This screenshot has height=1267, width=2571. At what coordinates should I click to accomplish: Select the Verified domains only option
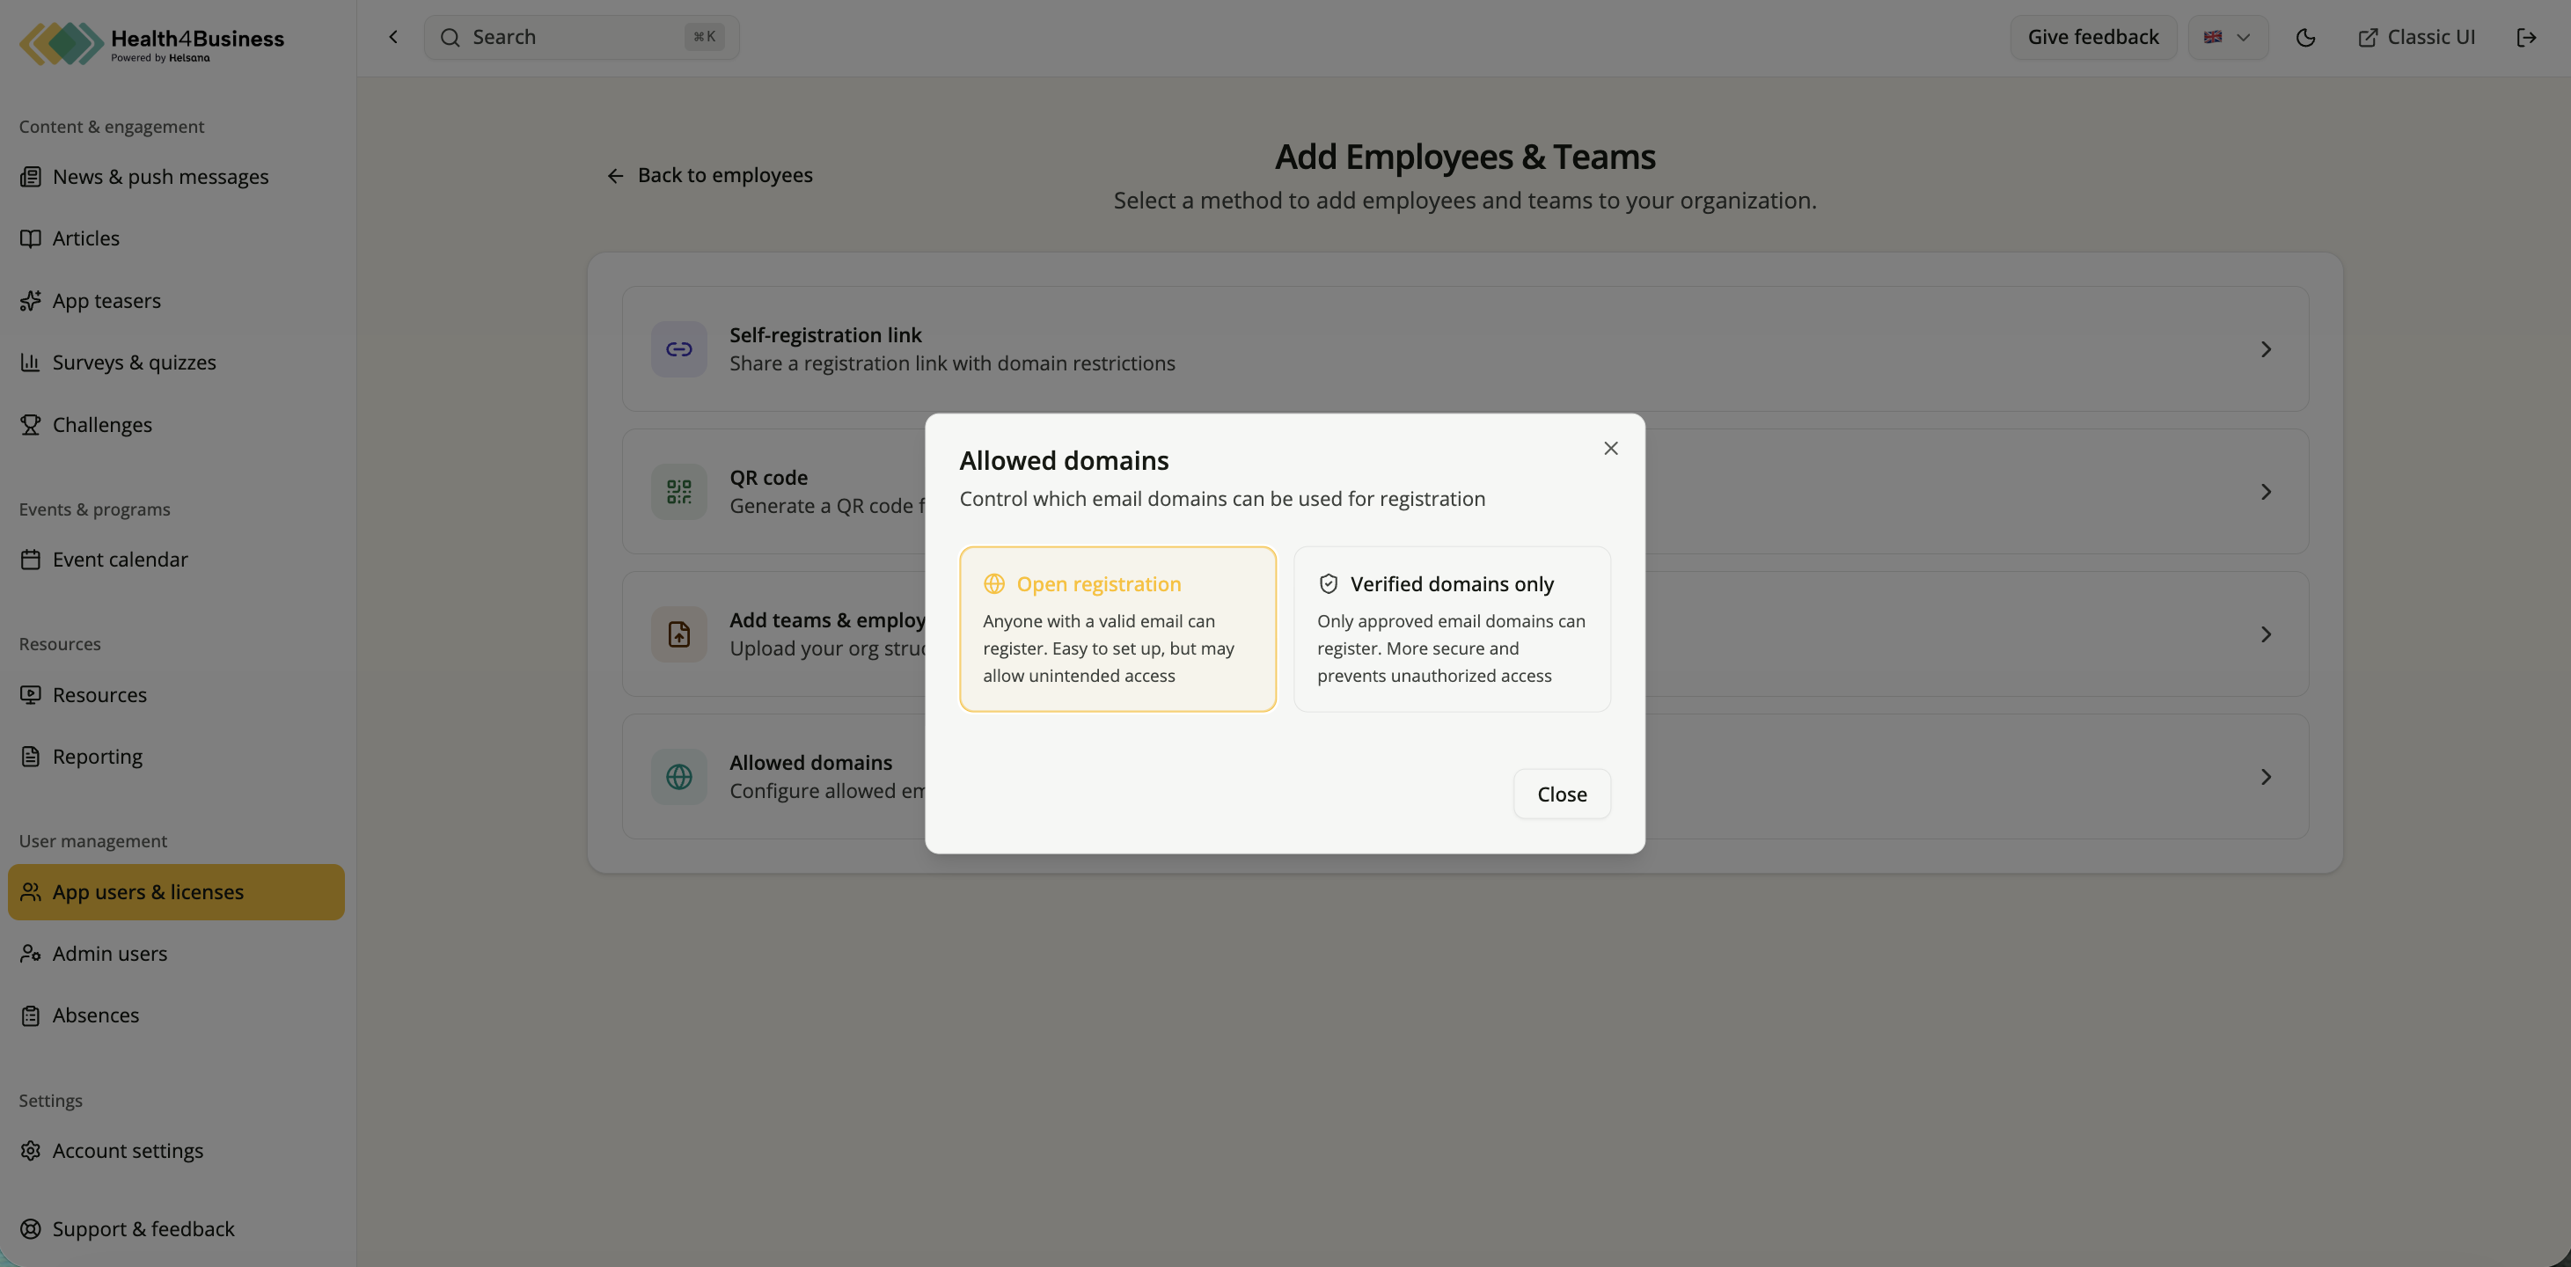click(1452, 629)
